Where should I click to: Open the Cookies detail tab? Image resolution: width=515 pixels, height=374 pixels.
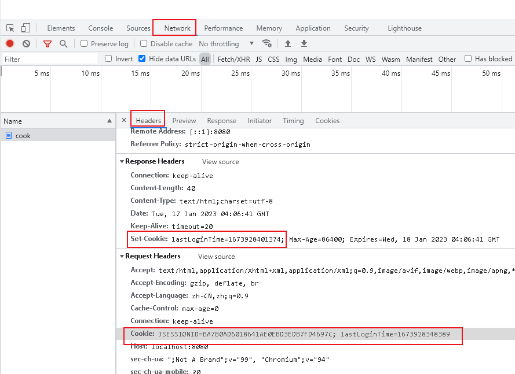point(327,121)
